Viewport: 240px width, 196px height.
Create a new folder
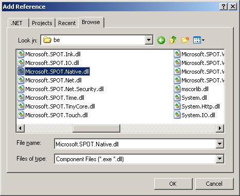point(185,40)
